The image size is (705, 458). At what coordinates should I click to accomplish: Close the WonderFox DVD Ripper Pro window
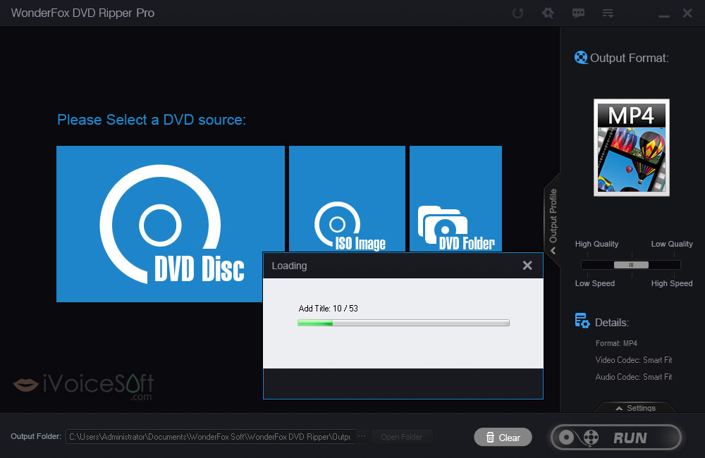[x=687, y=13]
